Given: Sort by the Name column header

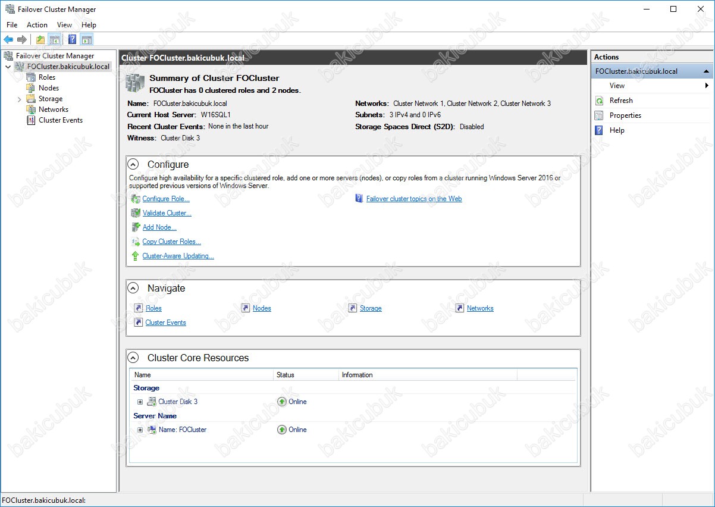Looking at the screenshot, I should [202, 375].
